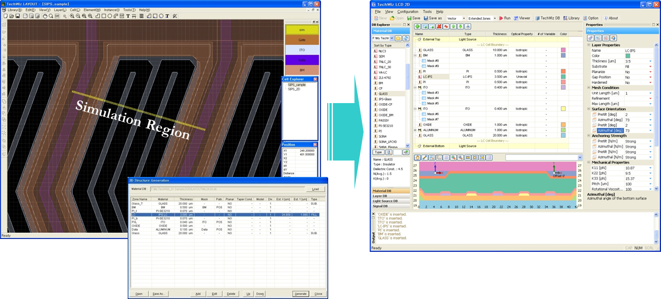Click Add button in 3D Structure Generation
This screenshot has width=661, height=299.
[x=198, y=294]
